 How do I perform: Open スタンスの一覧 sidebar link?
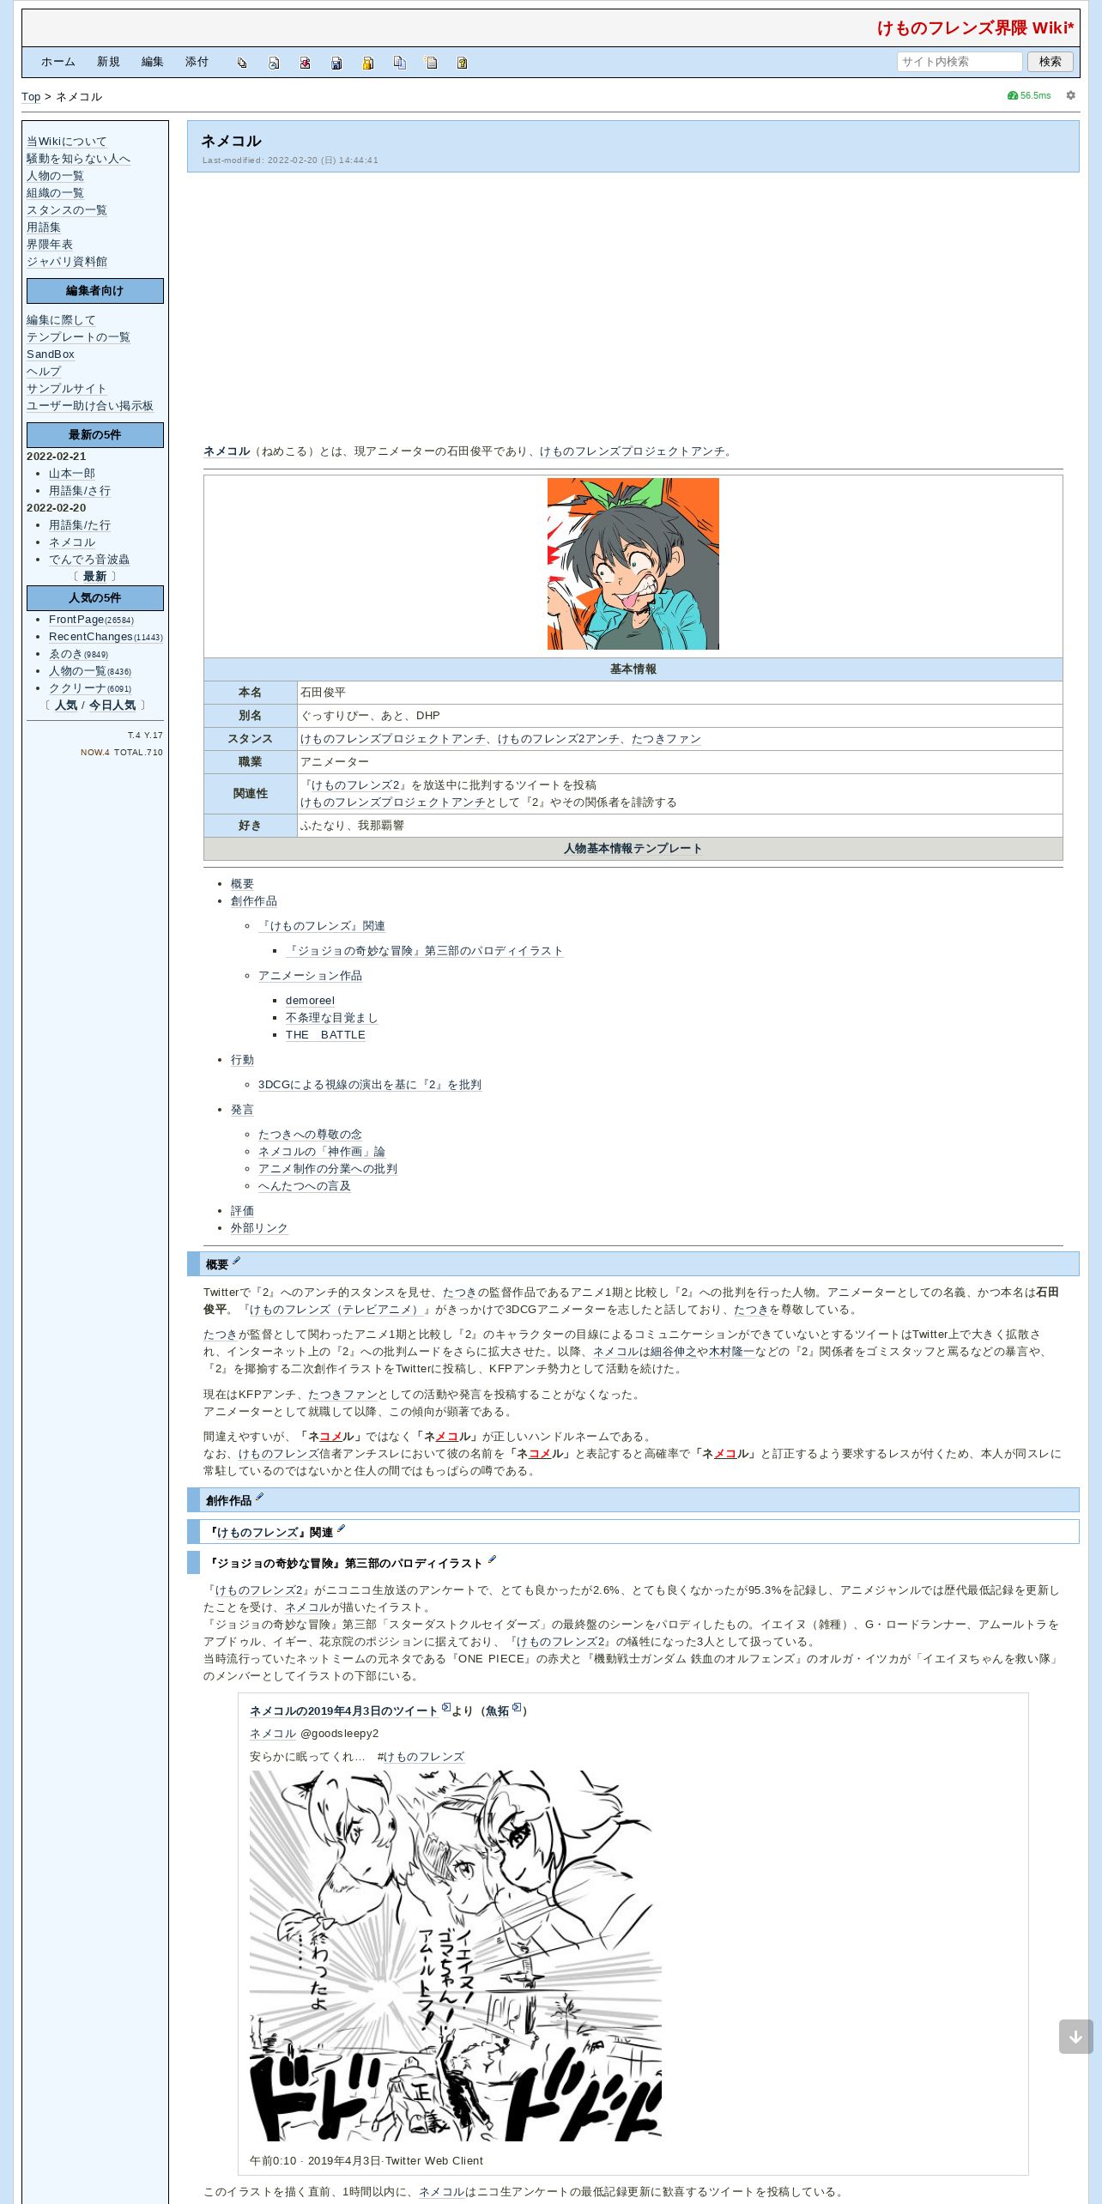pyautogui.click(x=67, y=210)
